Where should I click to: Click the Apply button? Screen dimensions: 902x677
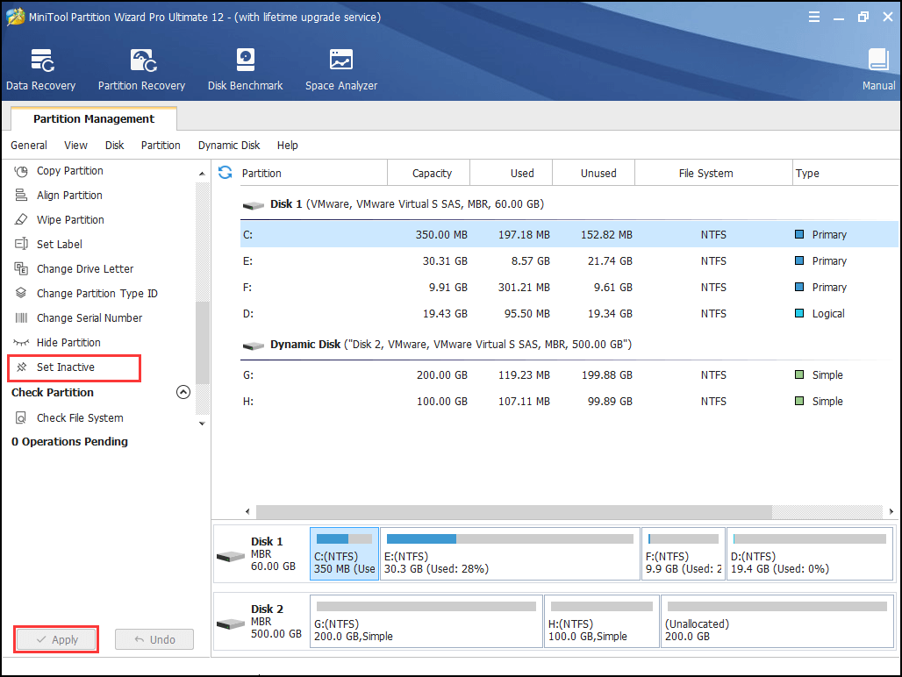point(56,639)
